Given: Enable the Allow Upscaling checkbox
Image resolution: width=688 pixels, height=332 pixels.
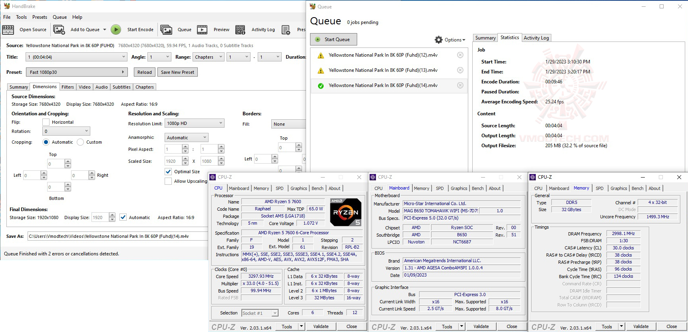Looking at the screenshot, I should click(168, 181).
